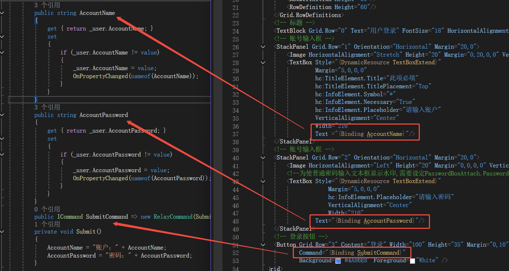
Task: Click 'hc:InfoElement.Symbol="*"' attribute
Action: (x=356, y=94)
